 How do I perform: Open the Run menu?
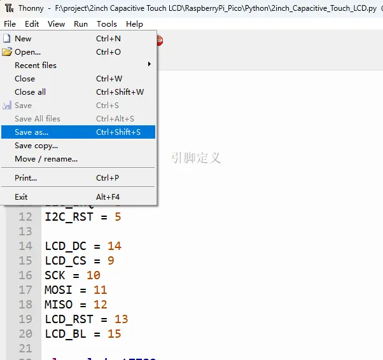pyautogui.click(x=81, y=24)
